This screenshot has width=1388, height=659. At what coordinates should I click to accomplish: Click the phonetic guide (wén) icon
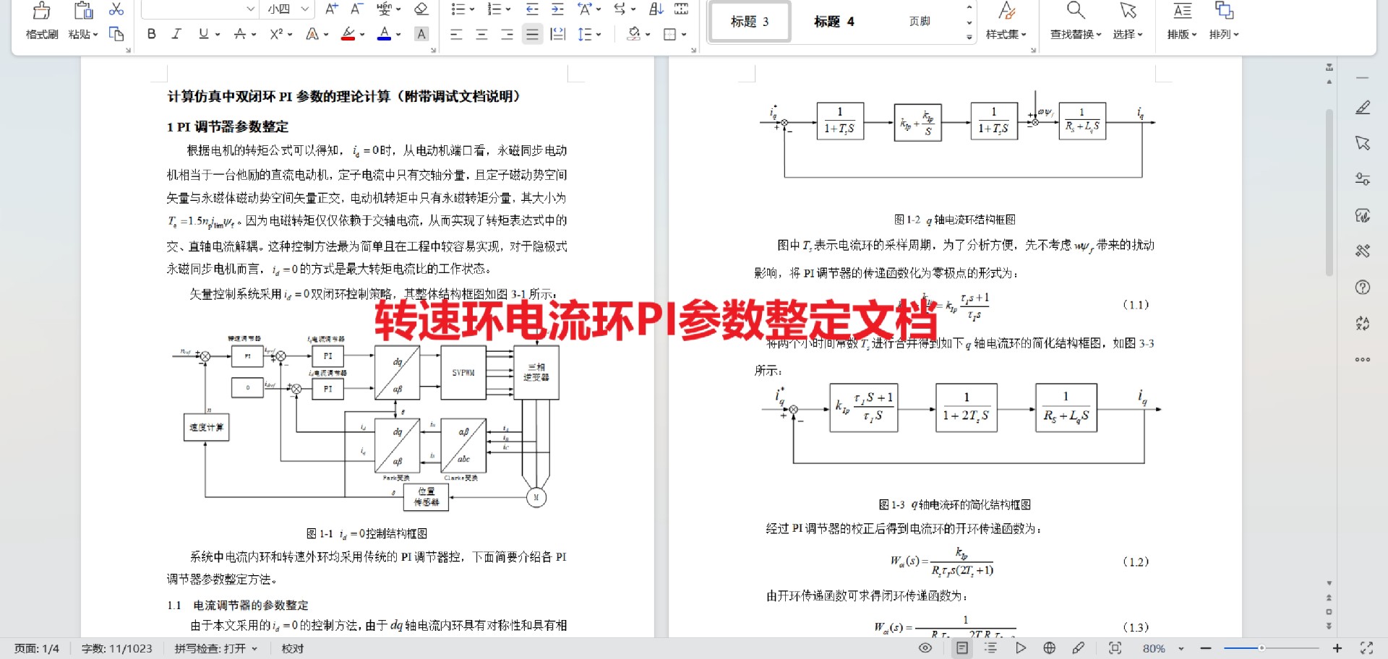pyautogui.click(x=384, y=9)
